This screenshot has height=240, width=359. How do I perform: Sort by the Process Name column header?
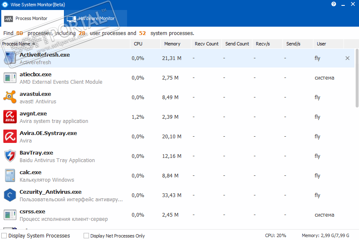tap(65, 44)
